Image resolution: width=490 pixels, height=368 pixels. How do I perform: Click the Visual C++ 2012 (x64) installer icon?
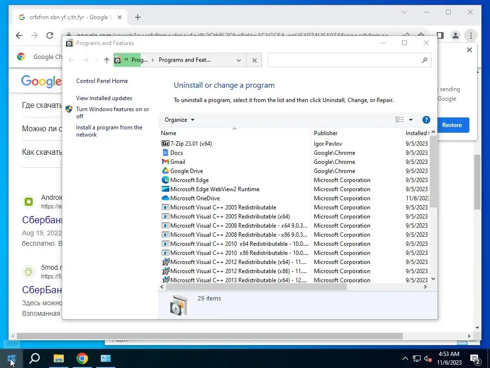coord(165,262)
